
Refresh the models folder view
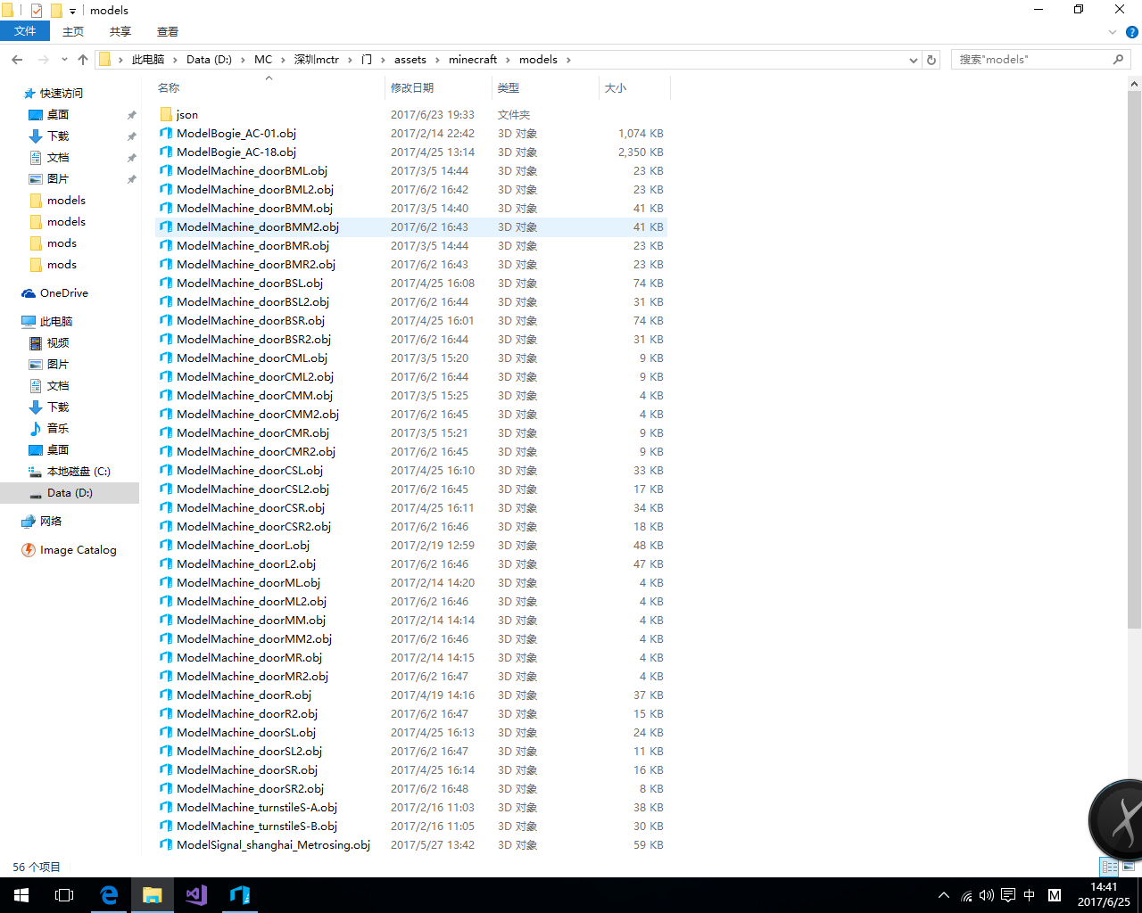(931, 60)
